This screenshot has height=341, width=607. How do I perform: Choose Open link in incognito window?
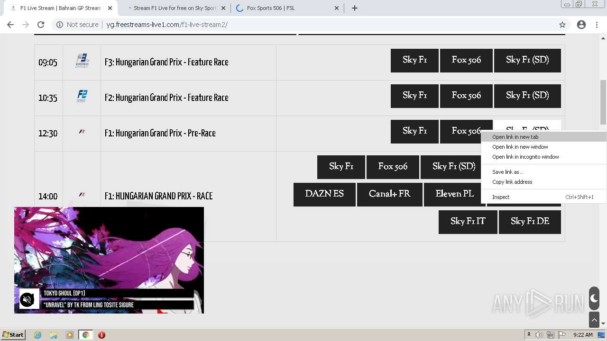pyautogui.click(x=543, y=157)
